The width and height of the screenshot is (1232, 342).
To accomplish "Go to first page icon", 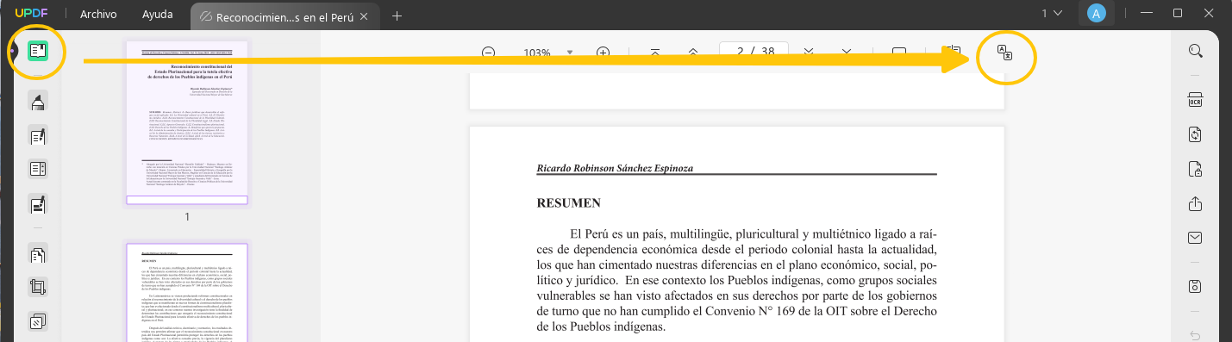I will (x=655, y=53).
